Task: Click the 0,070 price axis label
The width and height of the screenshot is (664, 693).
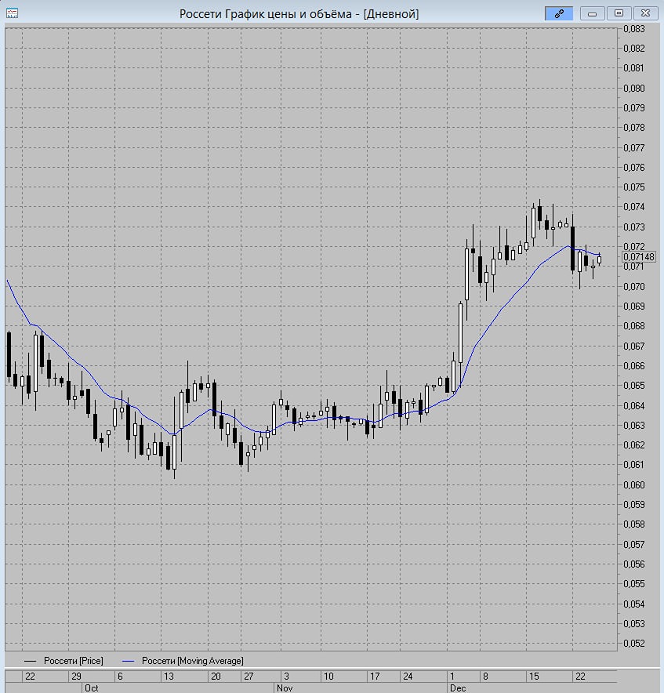Action: (634, 287)
